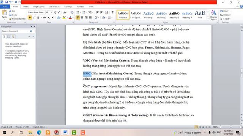The width and height of the screenshot is (243, 136).
Task: Open Windows Start menu
Action: point(4,133)
